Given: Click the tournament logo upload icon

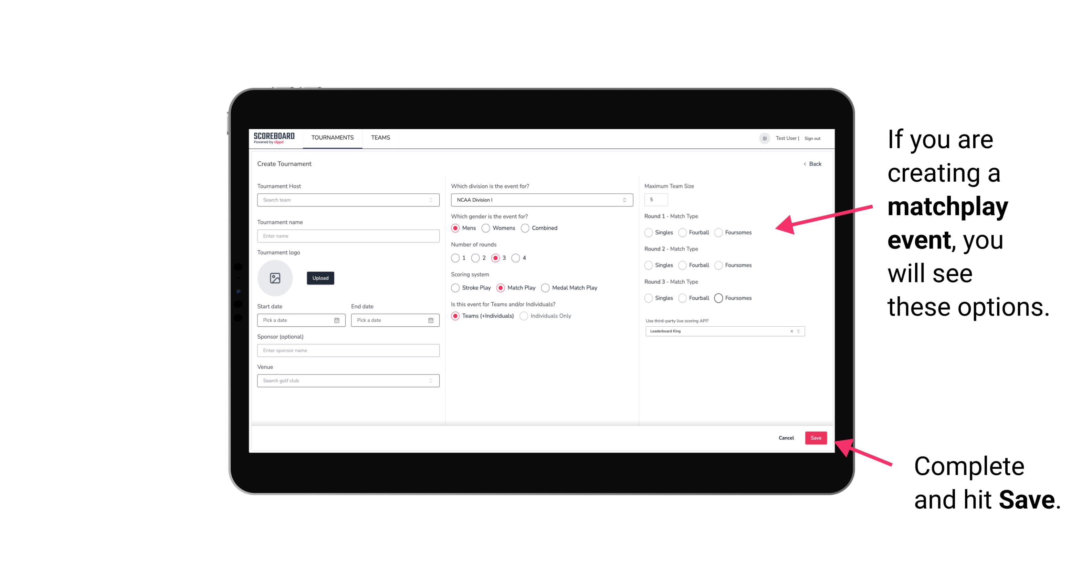Looking at the screenshot, I should pyautogui.click(x=276, y=278).
